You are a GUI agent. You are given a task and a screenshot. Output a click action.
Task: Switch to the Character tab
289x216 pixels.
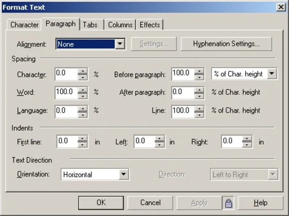coord(24,25)
